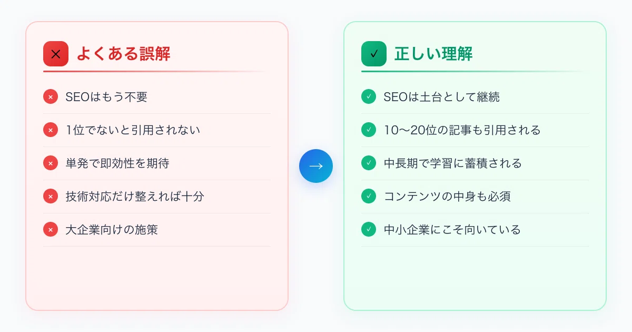
Task: Click the blue arrow circle between the panels
Action: (316, 166)
